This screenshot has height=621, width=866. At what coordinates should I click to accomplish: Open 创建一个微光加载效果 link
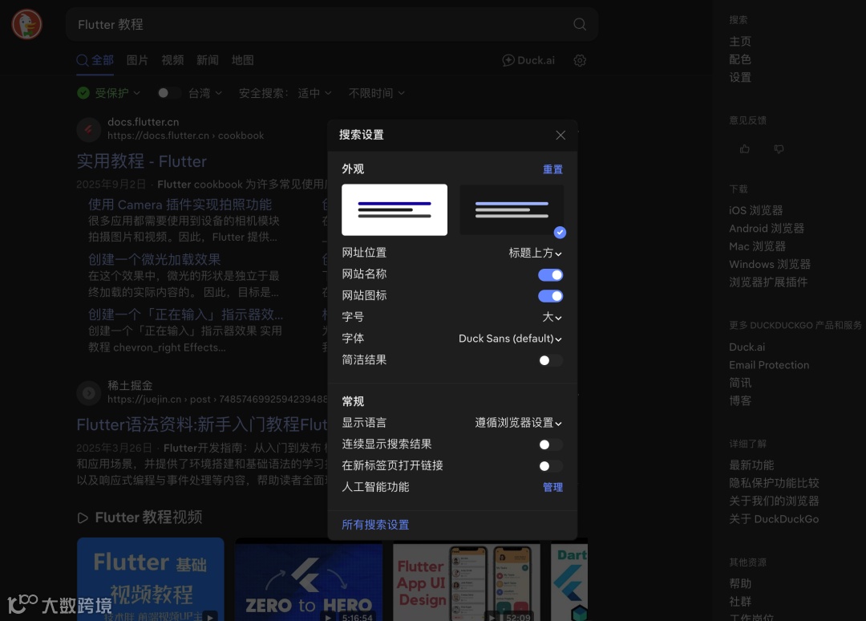tap(155, 259)
